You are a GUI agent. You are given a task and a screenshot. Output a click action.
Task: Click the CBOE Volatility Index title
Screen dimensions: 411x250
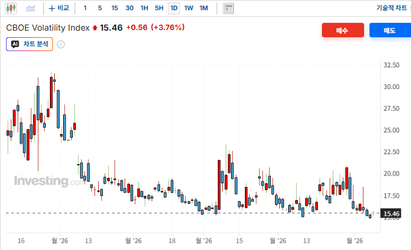click(x=48, y=28)
